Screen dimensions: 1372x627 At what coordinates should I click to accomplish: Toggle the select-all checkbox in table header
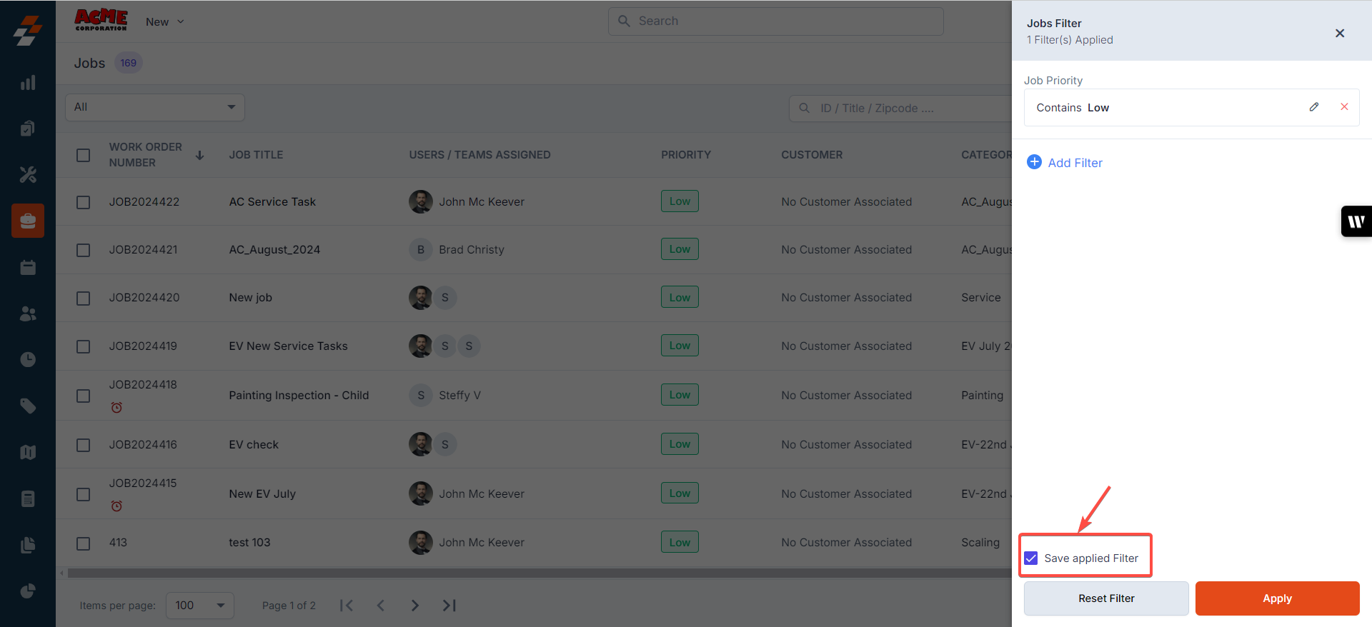tap(84, 155)
